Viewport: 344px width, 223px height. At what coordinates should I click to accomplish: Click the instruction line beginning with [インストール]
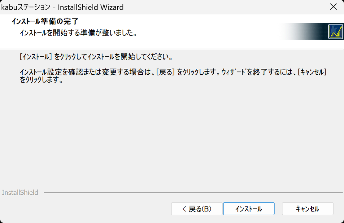pyautogui.click(x=96, y=57)
